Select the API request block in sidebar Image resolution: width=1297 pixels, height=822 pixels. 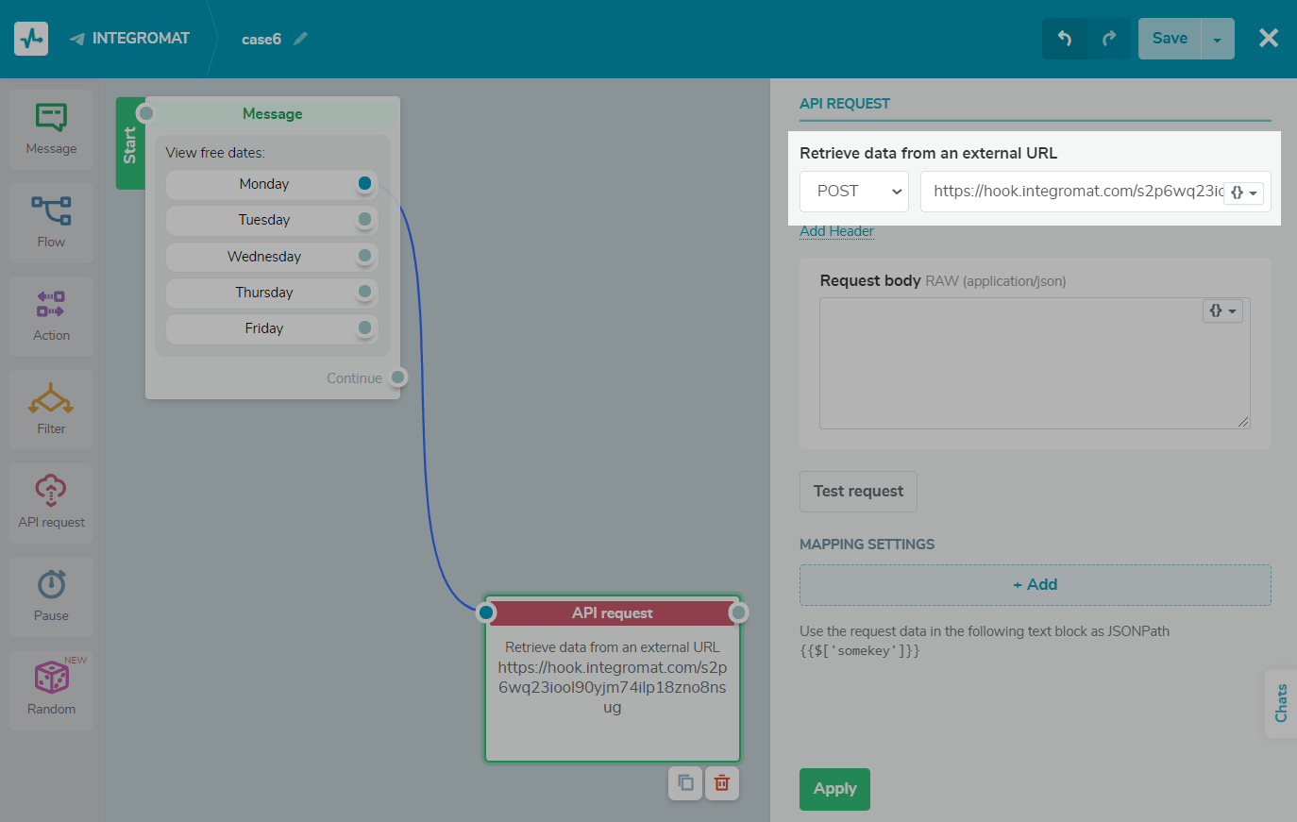click(51, 503)
